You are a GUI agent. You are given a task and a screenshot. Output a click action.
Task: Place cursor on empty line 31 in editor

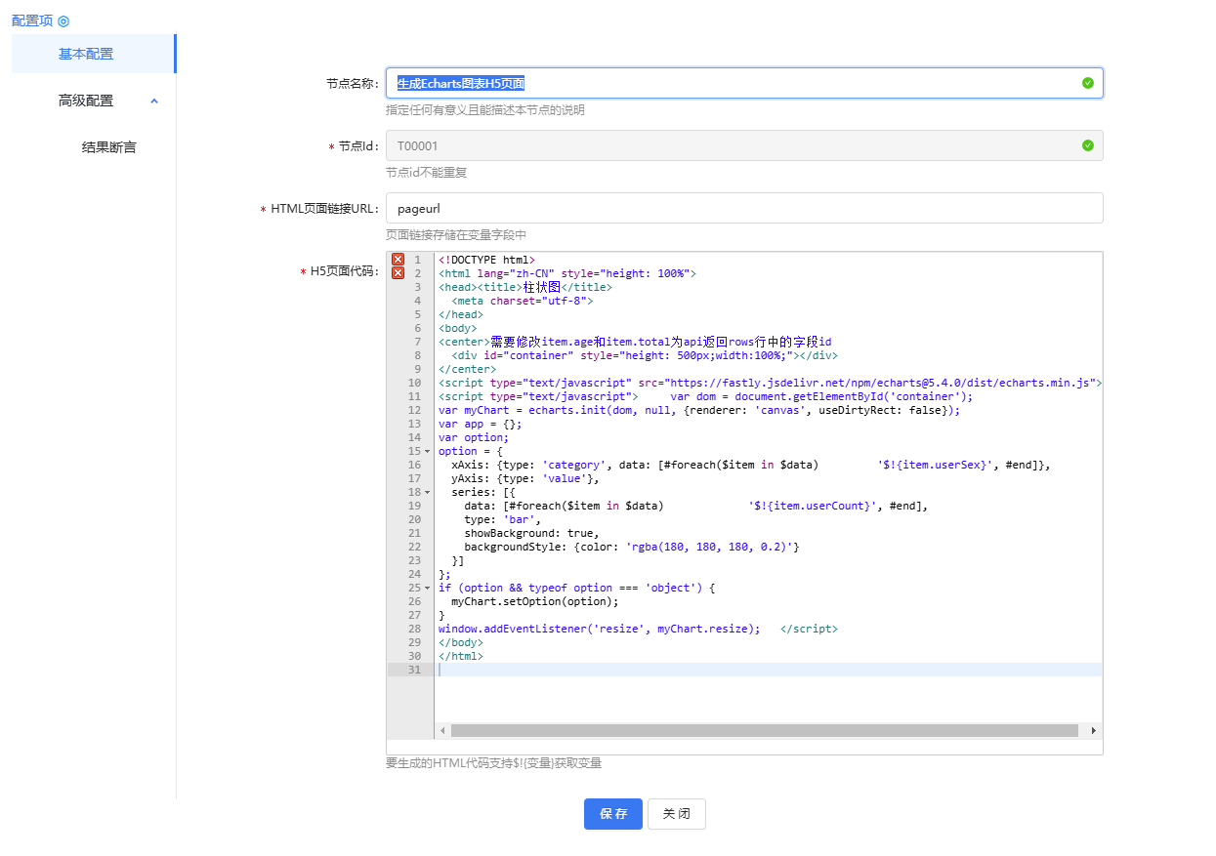[770, 670]
